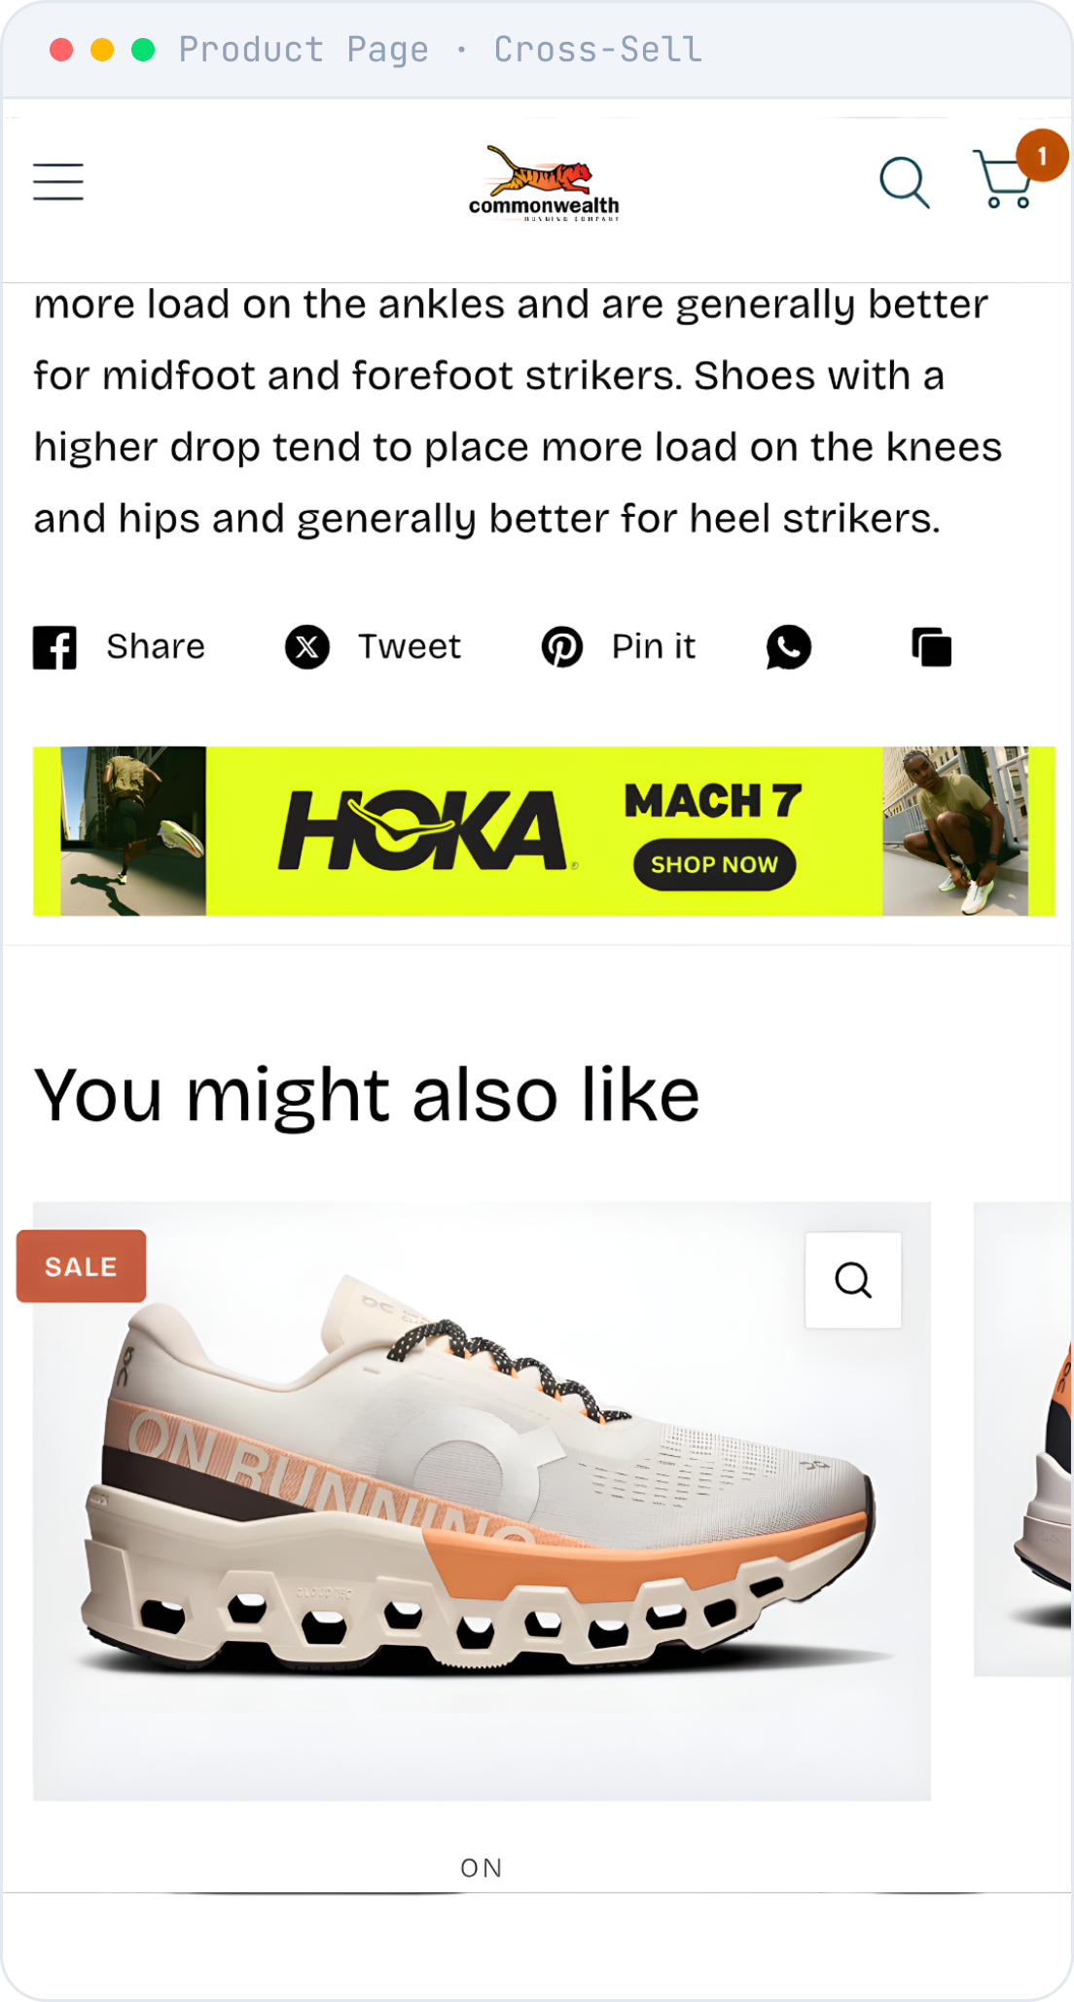Screen dimensions: 1074x2002
Task: Click the search magnifier in header
Action: [x=905, y=182]
